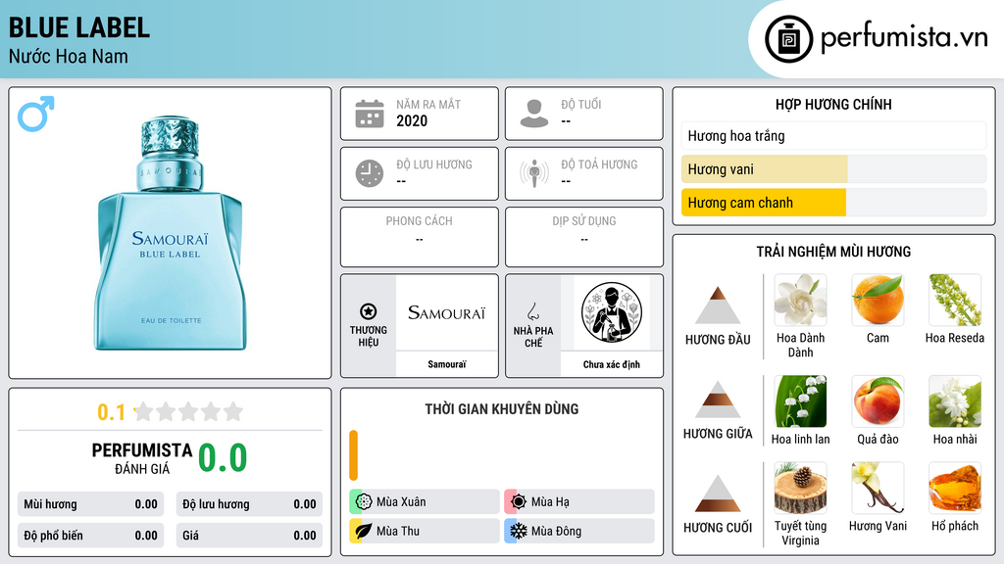Click the clock icon beside Độ lưu hương
Image resolution: width=1004 pixels, height=564 pixels.
[x=370, y=173]
